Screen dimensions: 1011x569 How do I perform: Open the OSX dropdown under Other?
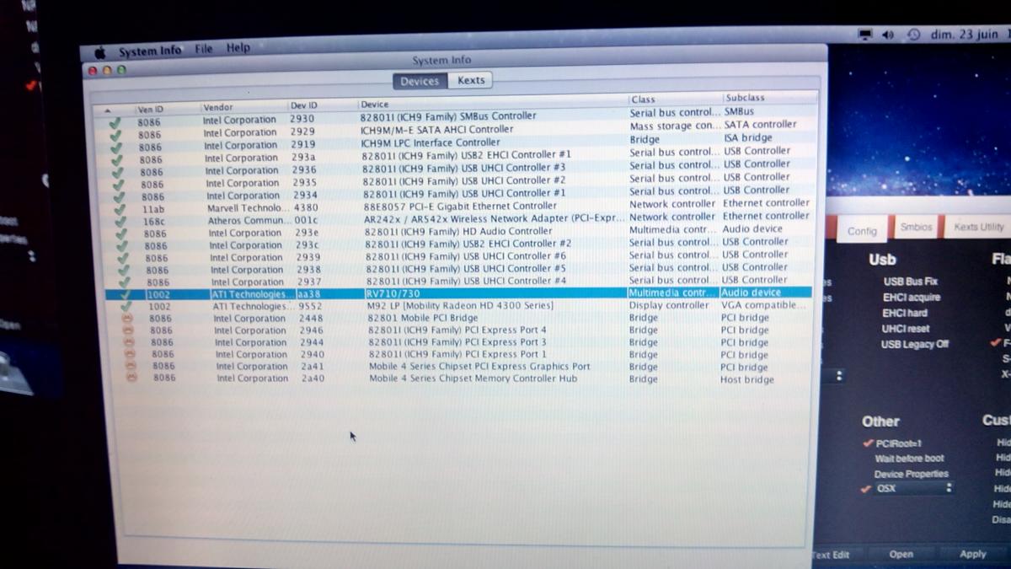914,489
